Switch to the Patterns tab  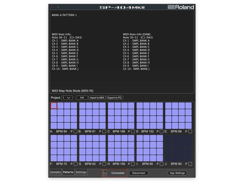coord(68,172)
